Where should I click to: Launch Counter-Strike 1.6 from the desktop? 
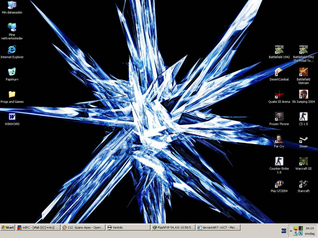pyautogui.click(x=279, y=161)
